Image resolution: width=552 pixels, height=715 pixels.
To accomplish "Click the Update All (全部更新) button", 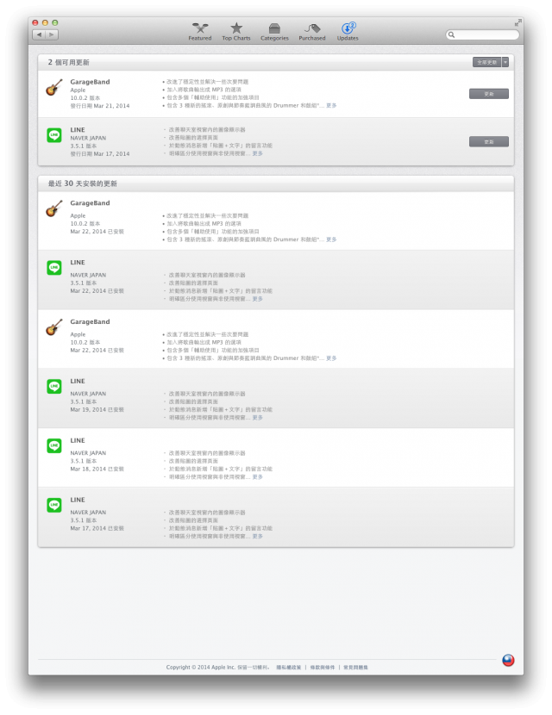I will [x=486, y=62].
